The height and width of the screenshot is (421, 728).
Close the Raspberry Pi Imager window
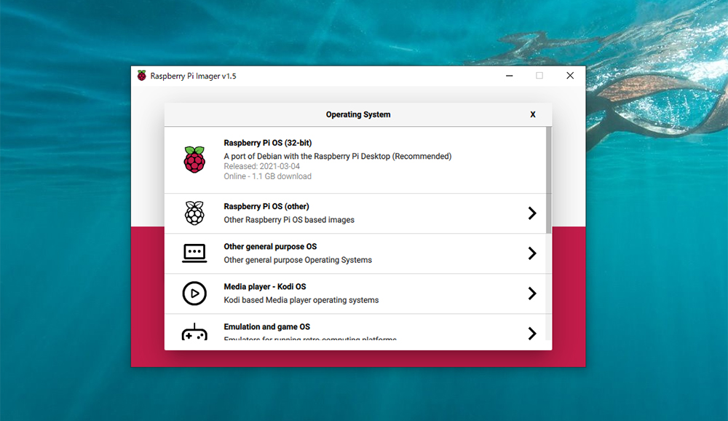(x=570, y=76)
